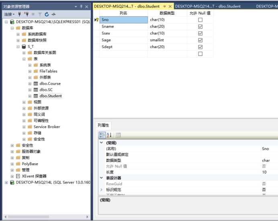Collapse the SQLEXPRESS01 server node
The image size is (278, 221).
coord(6,22)
